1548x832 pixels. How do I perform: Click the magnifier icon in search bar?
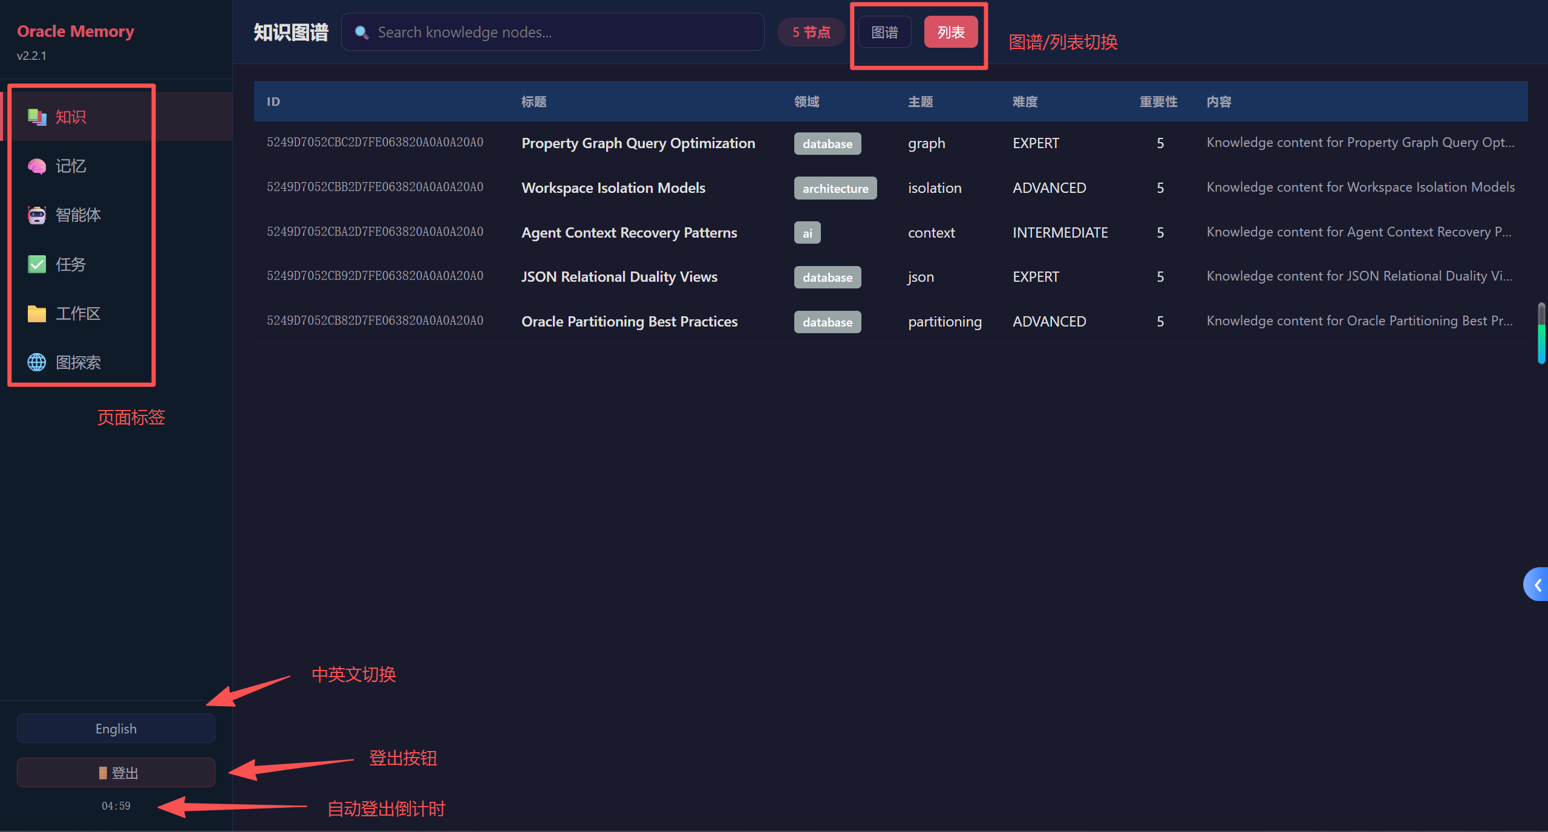(x=362, y=32)
